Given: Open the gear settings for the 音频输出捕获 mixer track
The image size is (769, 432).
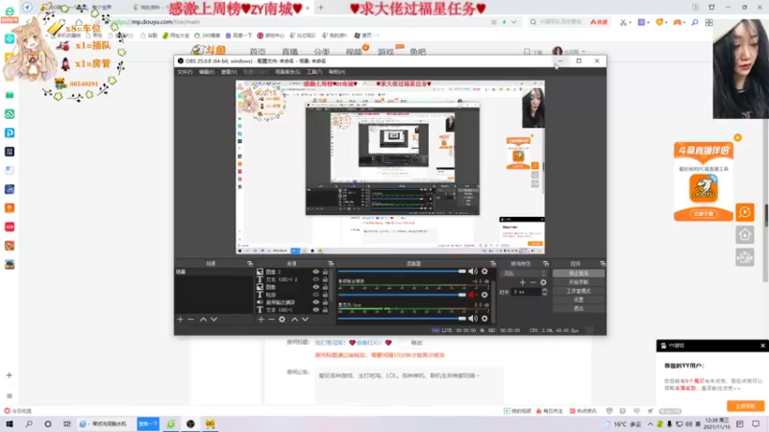Looking at the screenshot, I should (x=484, y=295).
